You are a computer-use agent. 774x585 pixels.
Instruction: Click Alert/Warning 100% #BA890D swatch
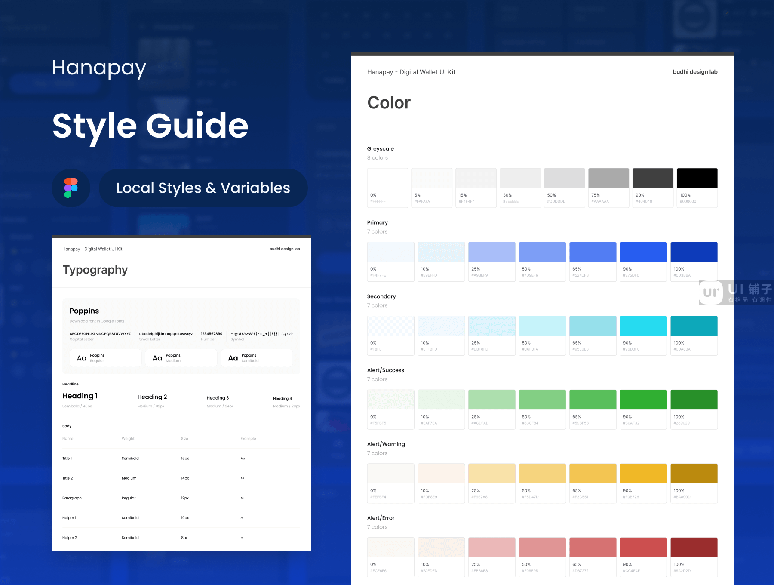point(694,483)
